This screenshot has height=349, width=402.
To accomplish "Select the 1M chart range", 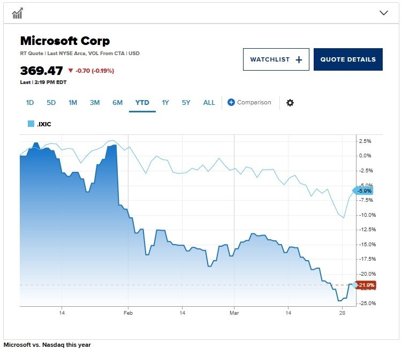I will tap(73, 103).
